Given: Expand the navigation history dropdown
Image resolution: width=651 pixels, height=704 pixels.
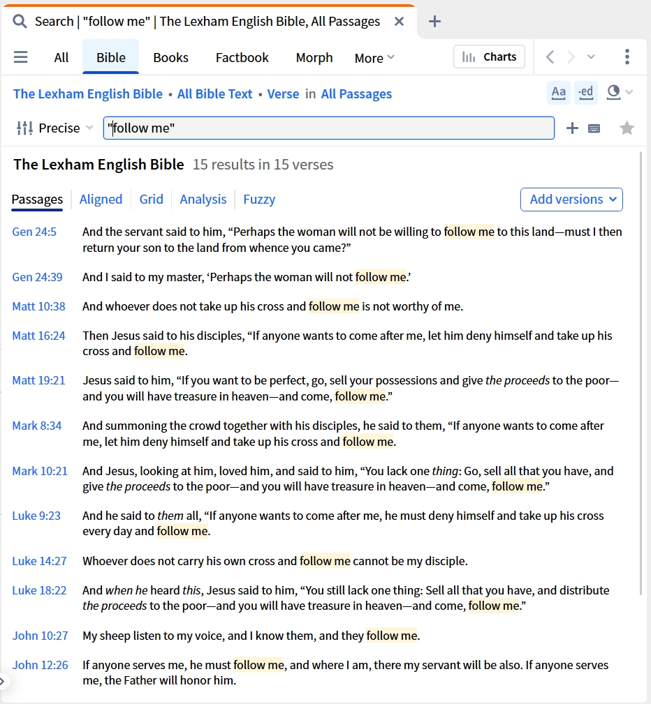Looking at the screenshot, I should click(x=591, y=57).
